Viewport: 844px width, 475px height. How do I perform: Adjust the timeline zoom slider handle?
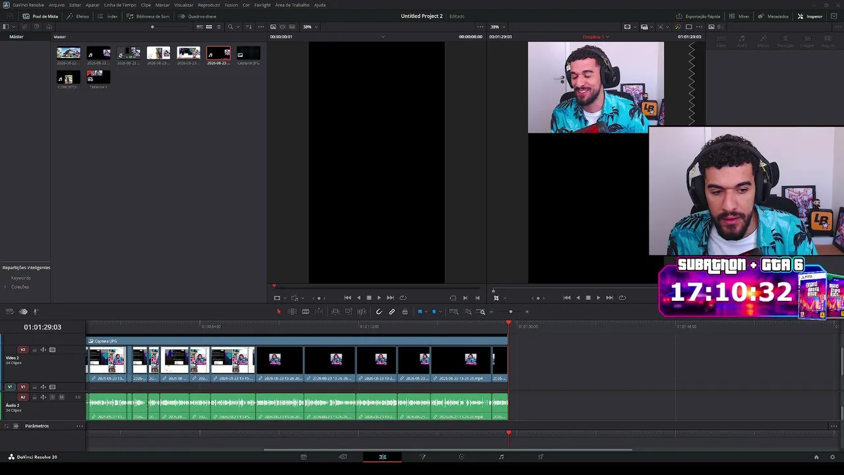point(510,311)
